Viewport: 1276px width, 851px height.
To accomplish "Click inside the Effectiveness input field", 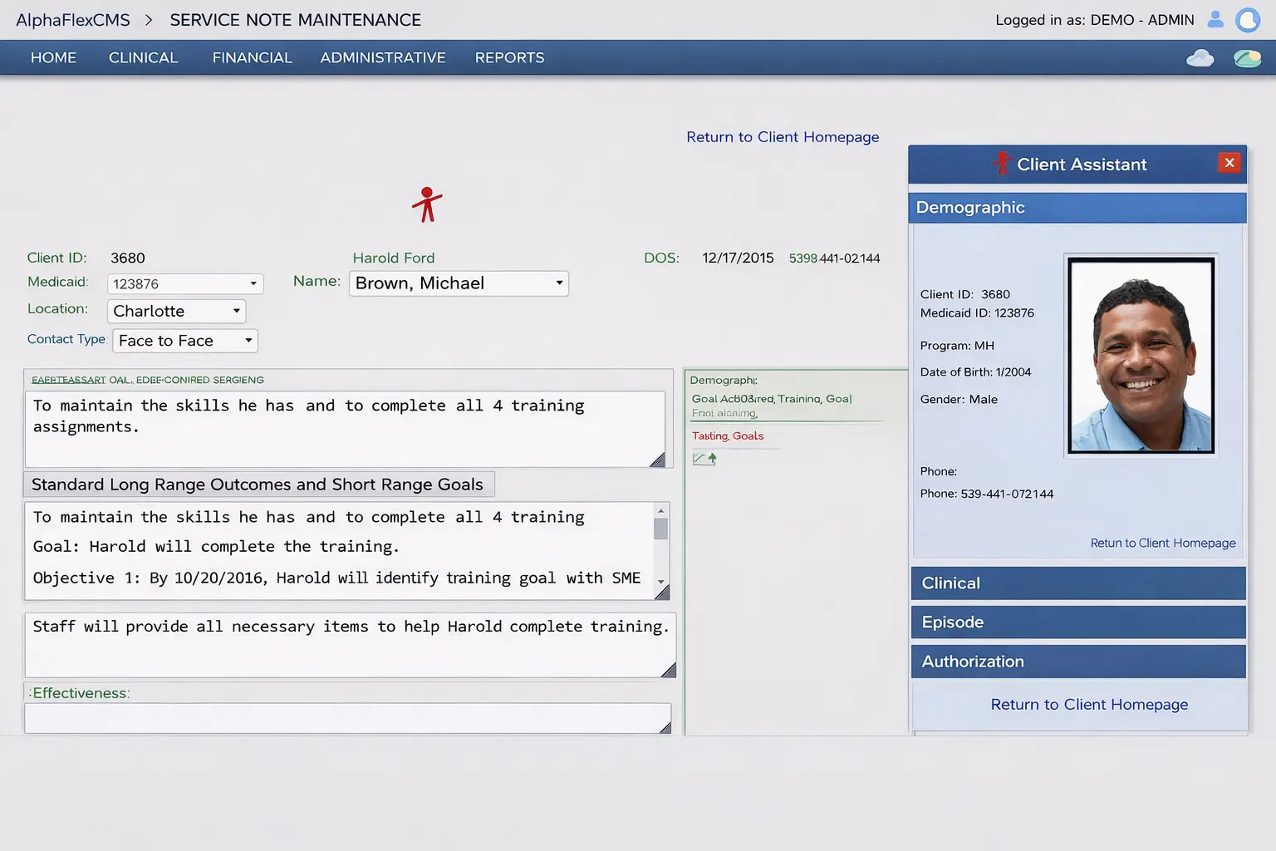I will 347,718.
